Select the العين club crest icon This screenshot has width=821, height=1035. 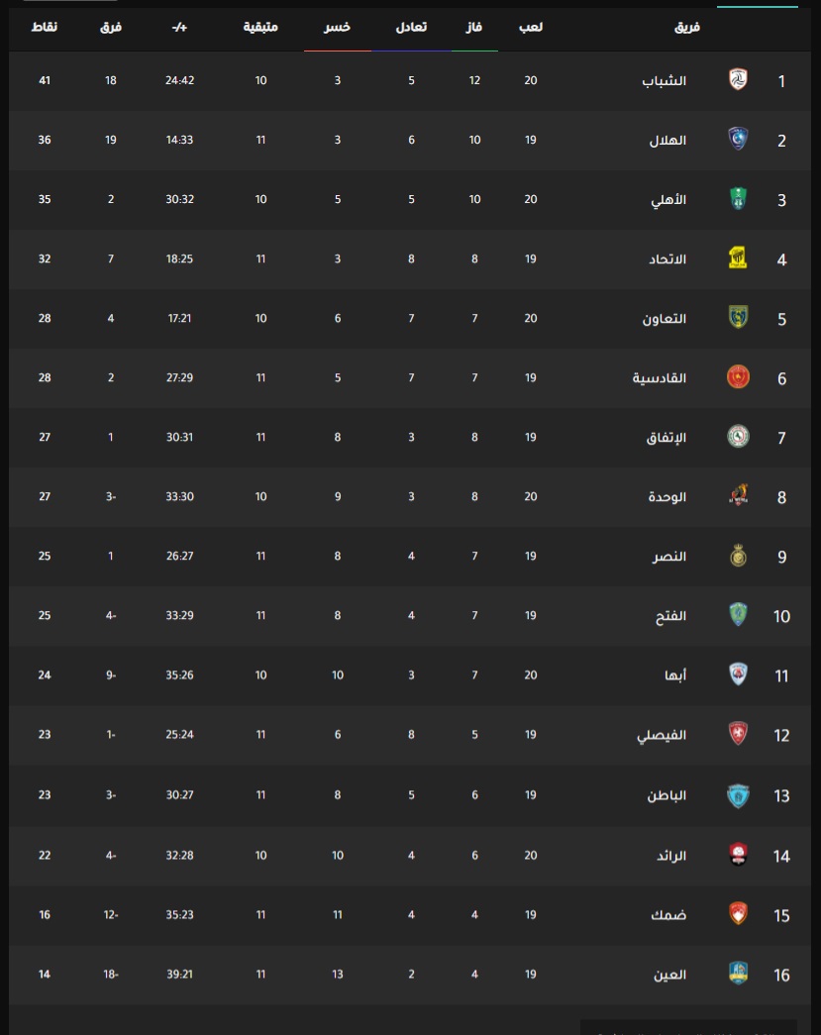tap(738, 973)
